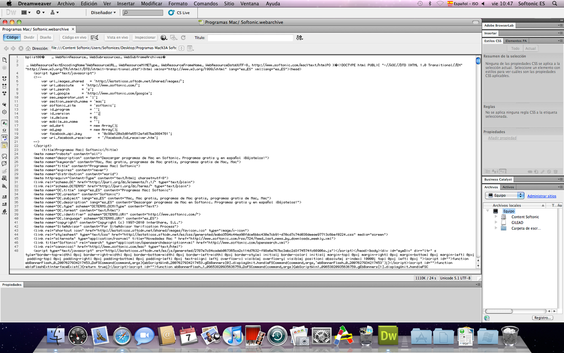Sort by Archivos locales column header

515,205
